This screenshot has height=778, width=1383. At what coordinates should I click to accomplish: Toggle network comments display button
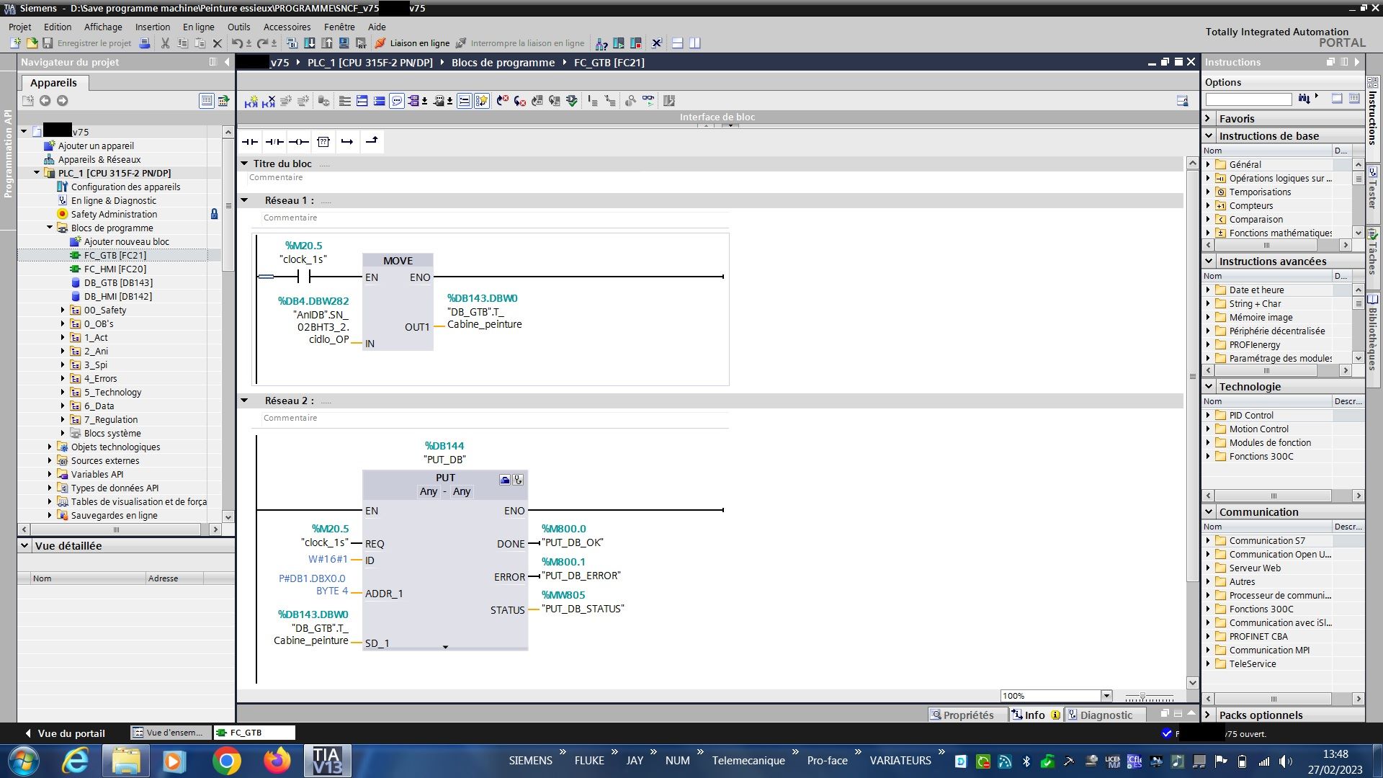[397, 102]
